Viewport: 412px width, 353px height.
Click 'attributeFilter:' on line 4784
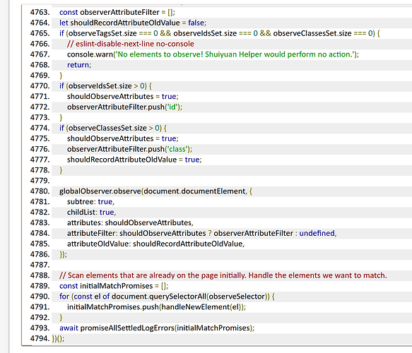tap(93, 233)
